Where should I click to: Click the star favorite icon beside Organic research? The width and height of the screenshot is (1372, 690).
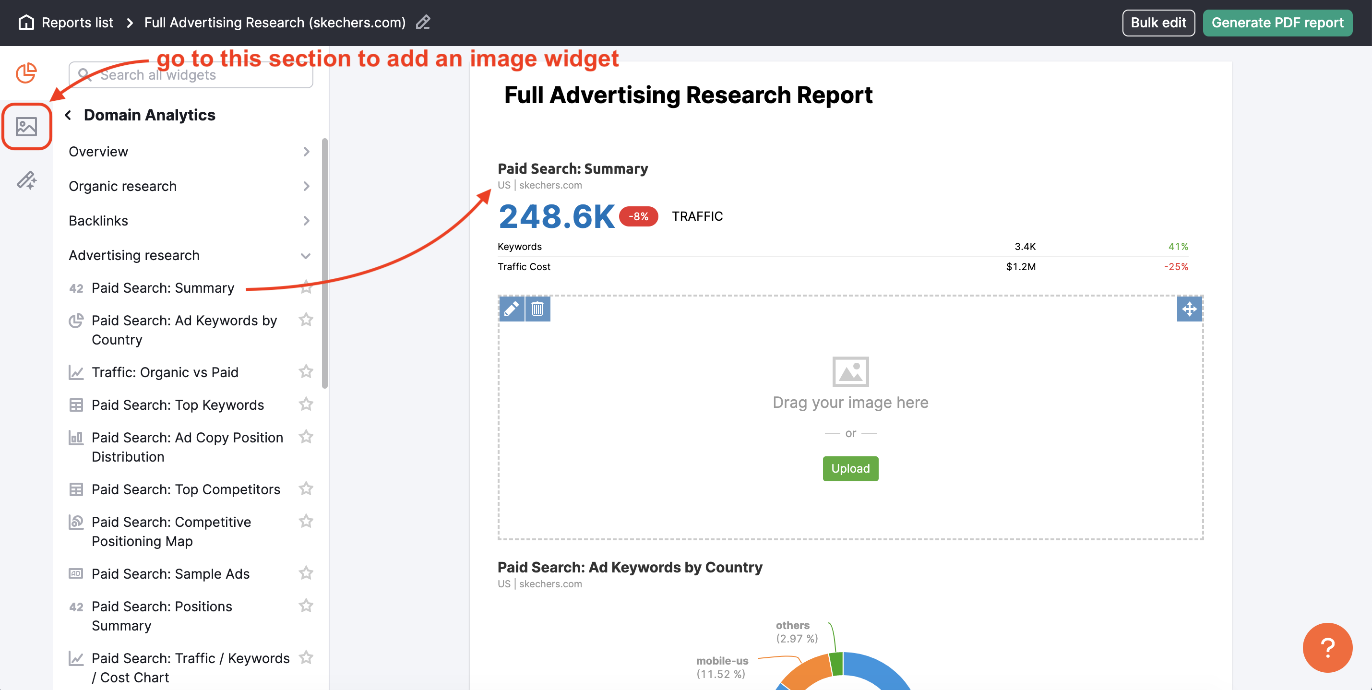[305, 185]
